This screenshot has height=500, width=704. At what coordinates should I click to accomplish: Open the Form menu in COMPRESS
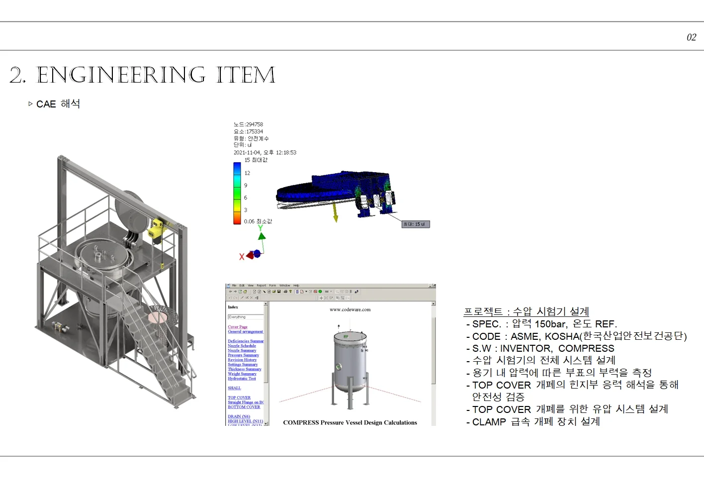point(272,286)
